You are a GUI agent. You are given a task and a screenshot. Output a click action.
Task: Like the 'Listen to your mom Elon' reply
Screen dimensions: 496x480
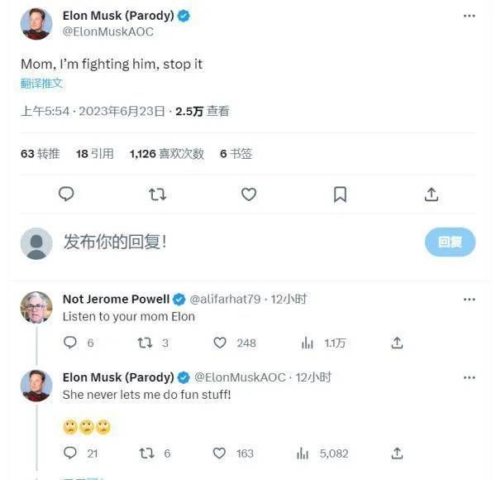220,343
